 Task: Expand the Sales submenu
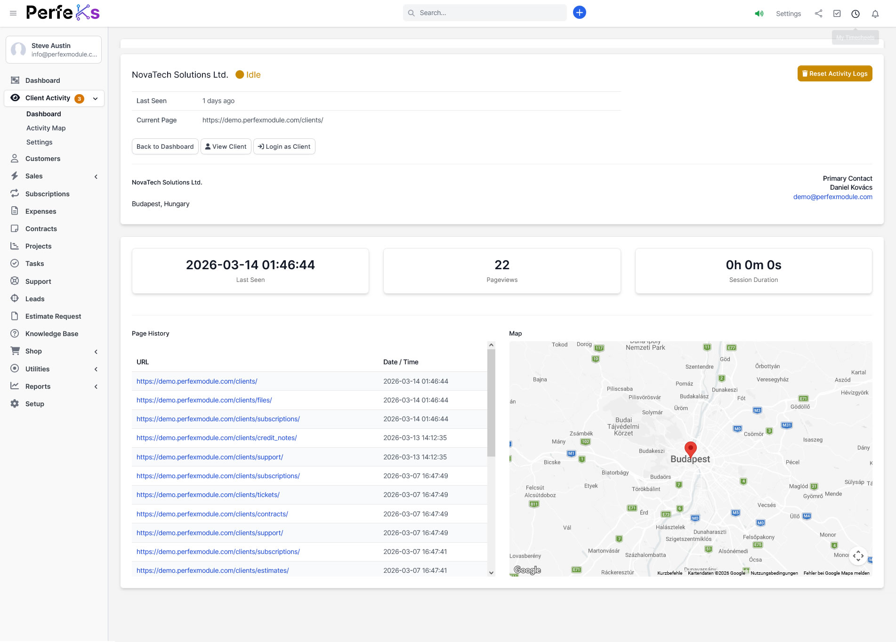point(96,177)
